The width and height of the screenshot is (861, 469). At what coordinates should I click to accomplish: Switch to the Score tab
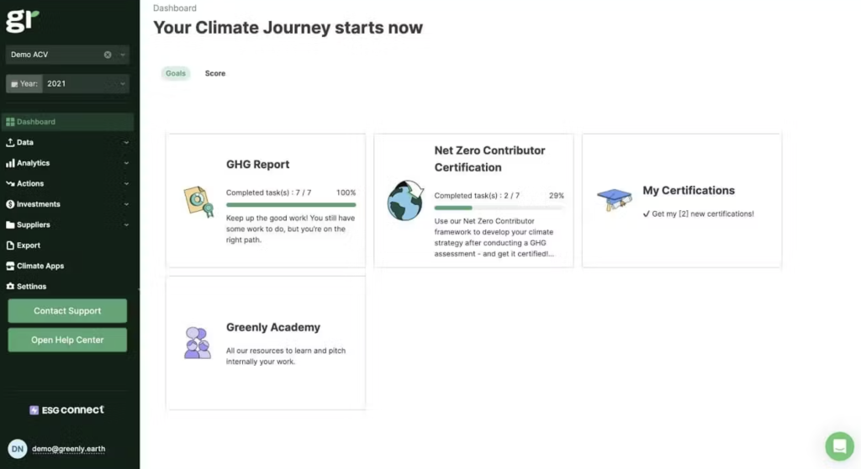click(x=215, y=74)
